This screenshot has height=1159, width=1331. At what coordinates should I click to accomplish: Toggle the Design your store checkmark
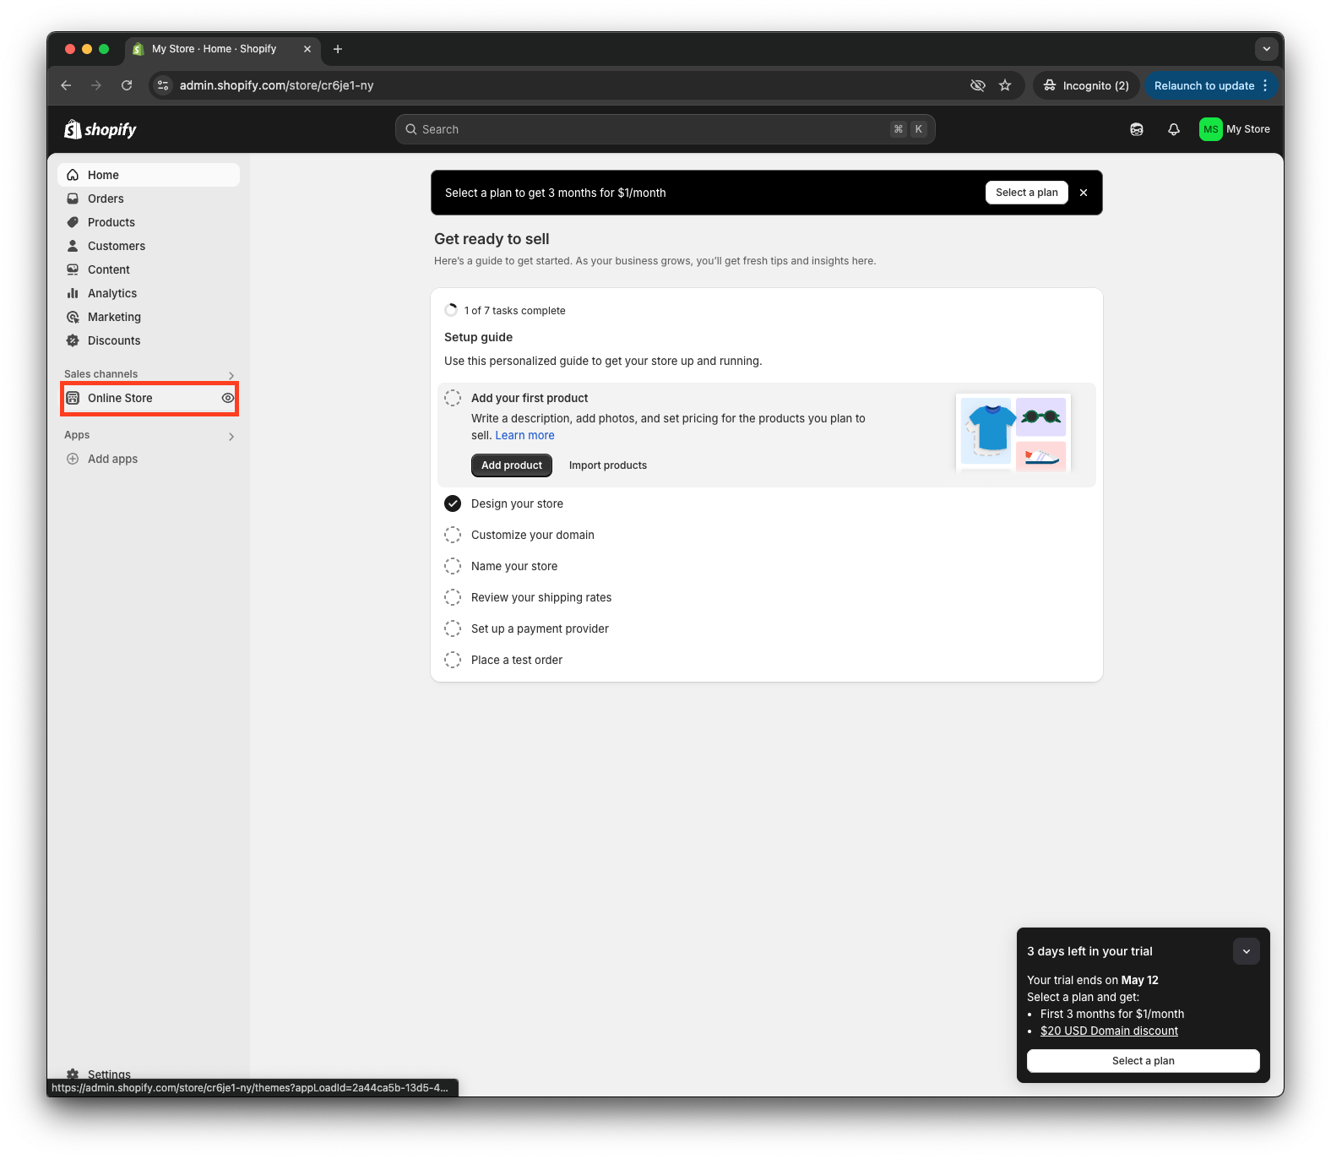[453, 503]
